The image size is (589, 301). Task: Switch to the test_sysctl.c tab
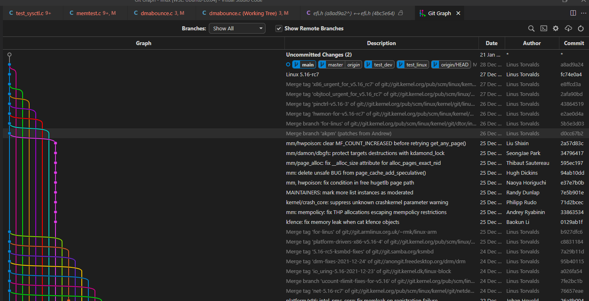tap(33, 13)
